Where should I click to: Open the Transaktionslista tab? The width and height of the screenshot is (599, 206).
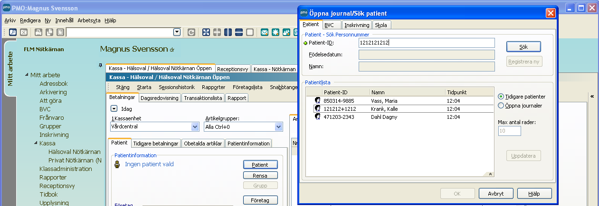coord(203,98)
